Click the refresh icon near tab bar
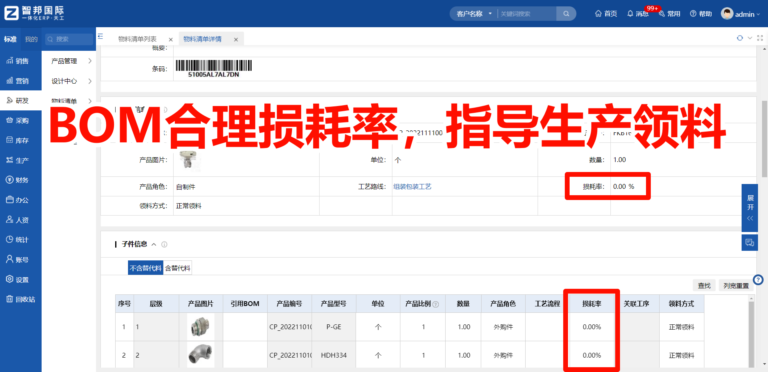Image resolution: width=768 pixels, height=372 pixels. (x=740, y=38)
